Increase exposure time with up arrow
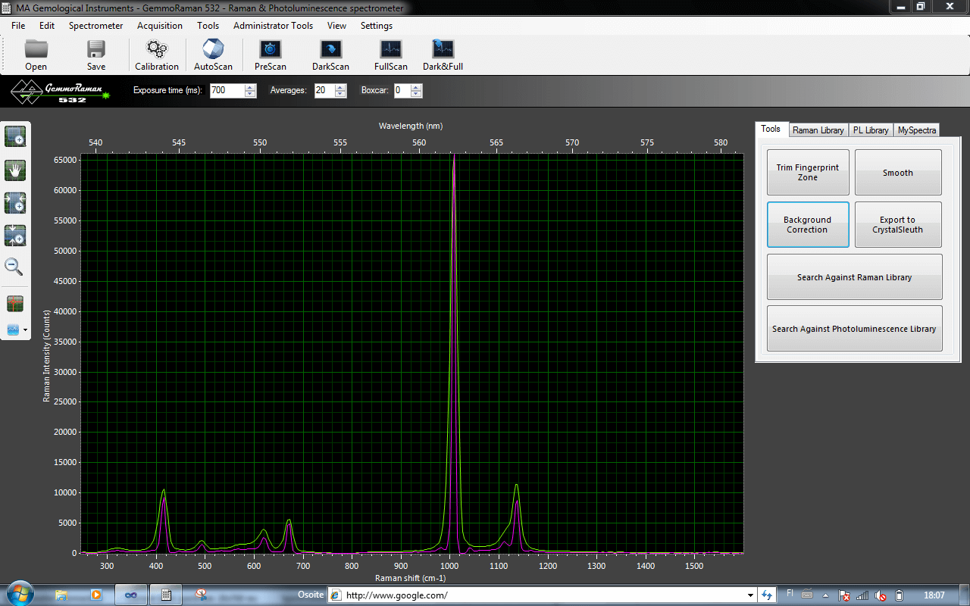Viewport: 970px width, 606px height. coord(250,87)
